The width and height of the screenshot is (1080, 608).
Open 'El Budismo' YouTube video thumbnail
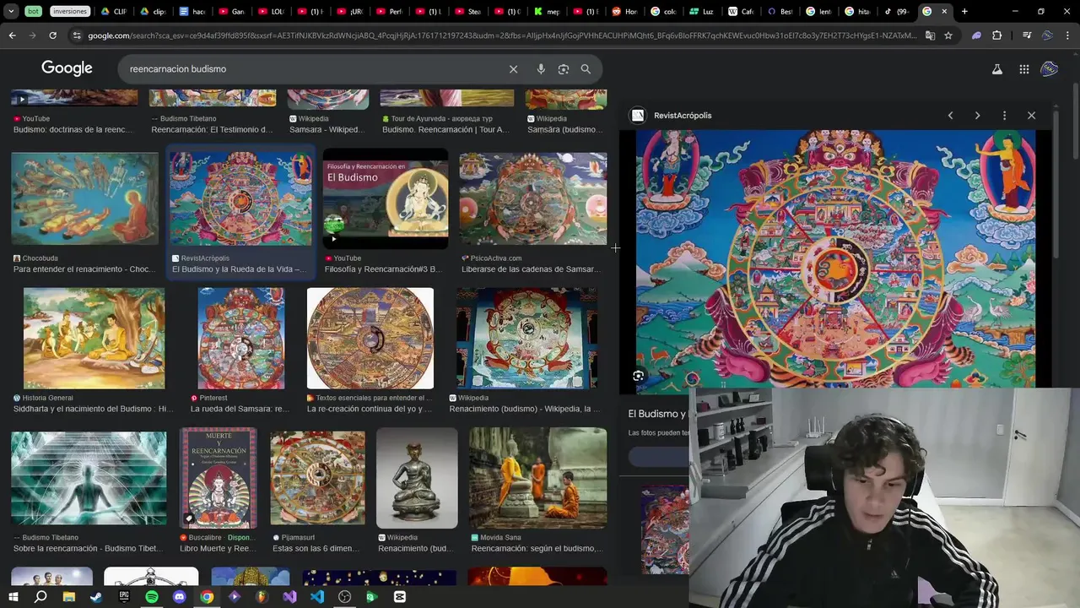tap(386, 198)
